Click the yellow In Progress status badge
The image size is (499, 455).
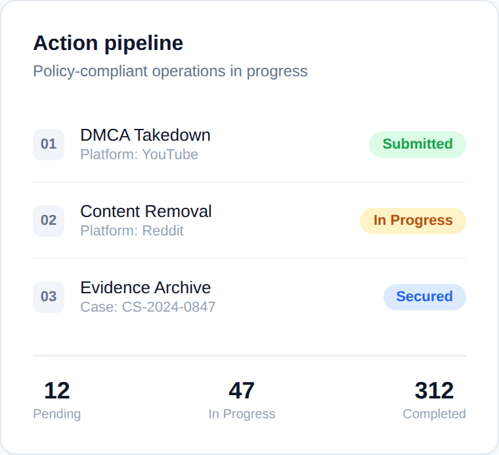coord(412,220)
